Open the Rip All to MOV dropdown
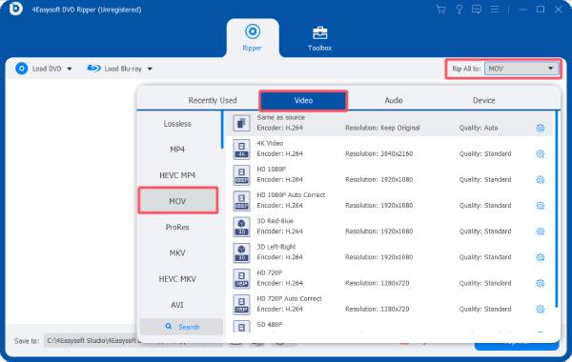 pos(521,69)
